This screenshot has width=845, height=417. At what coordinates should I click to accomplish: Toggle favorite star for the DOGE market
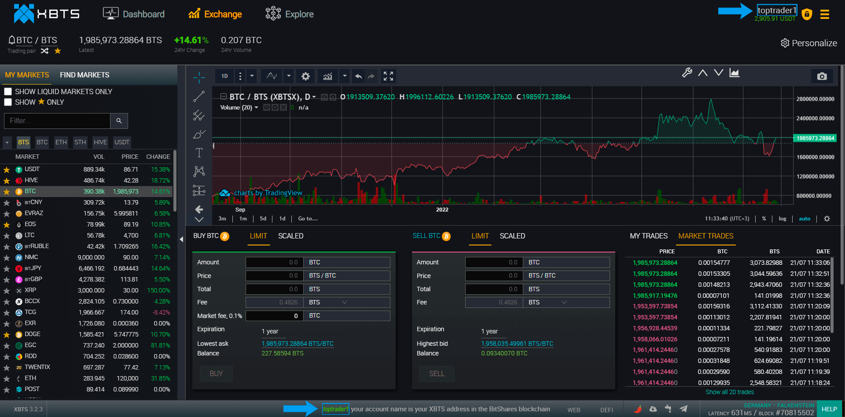[x=7, y=335]
